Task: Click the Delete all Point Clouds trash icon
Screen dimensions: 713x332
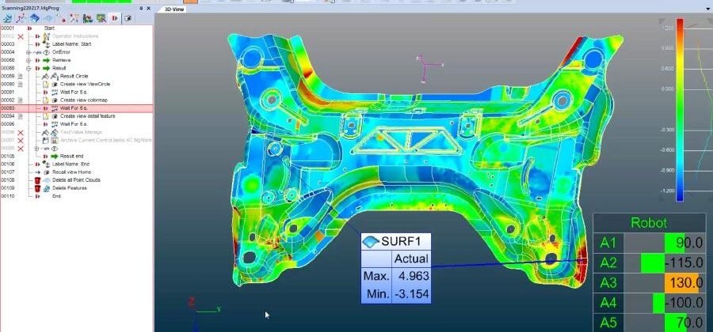Action: coord(37,180)
